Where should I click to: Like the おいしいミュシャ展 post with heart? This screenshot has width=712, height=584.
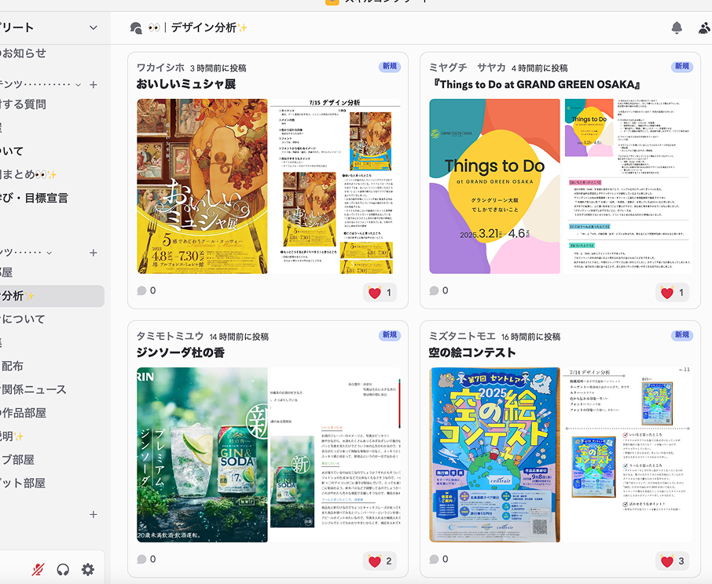pyautogui.click(x=380, y=293)
